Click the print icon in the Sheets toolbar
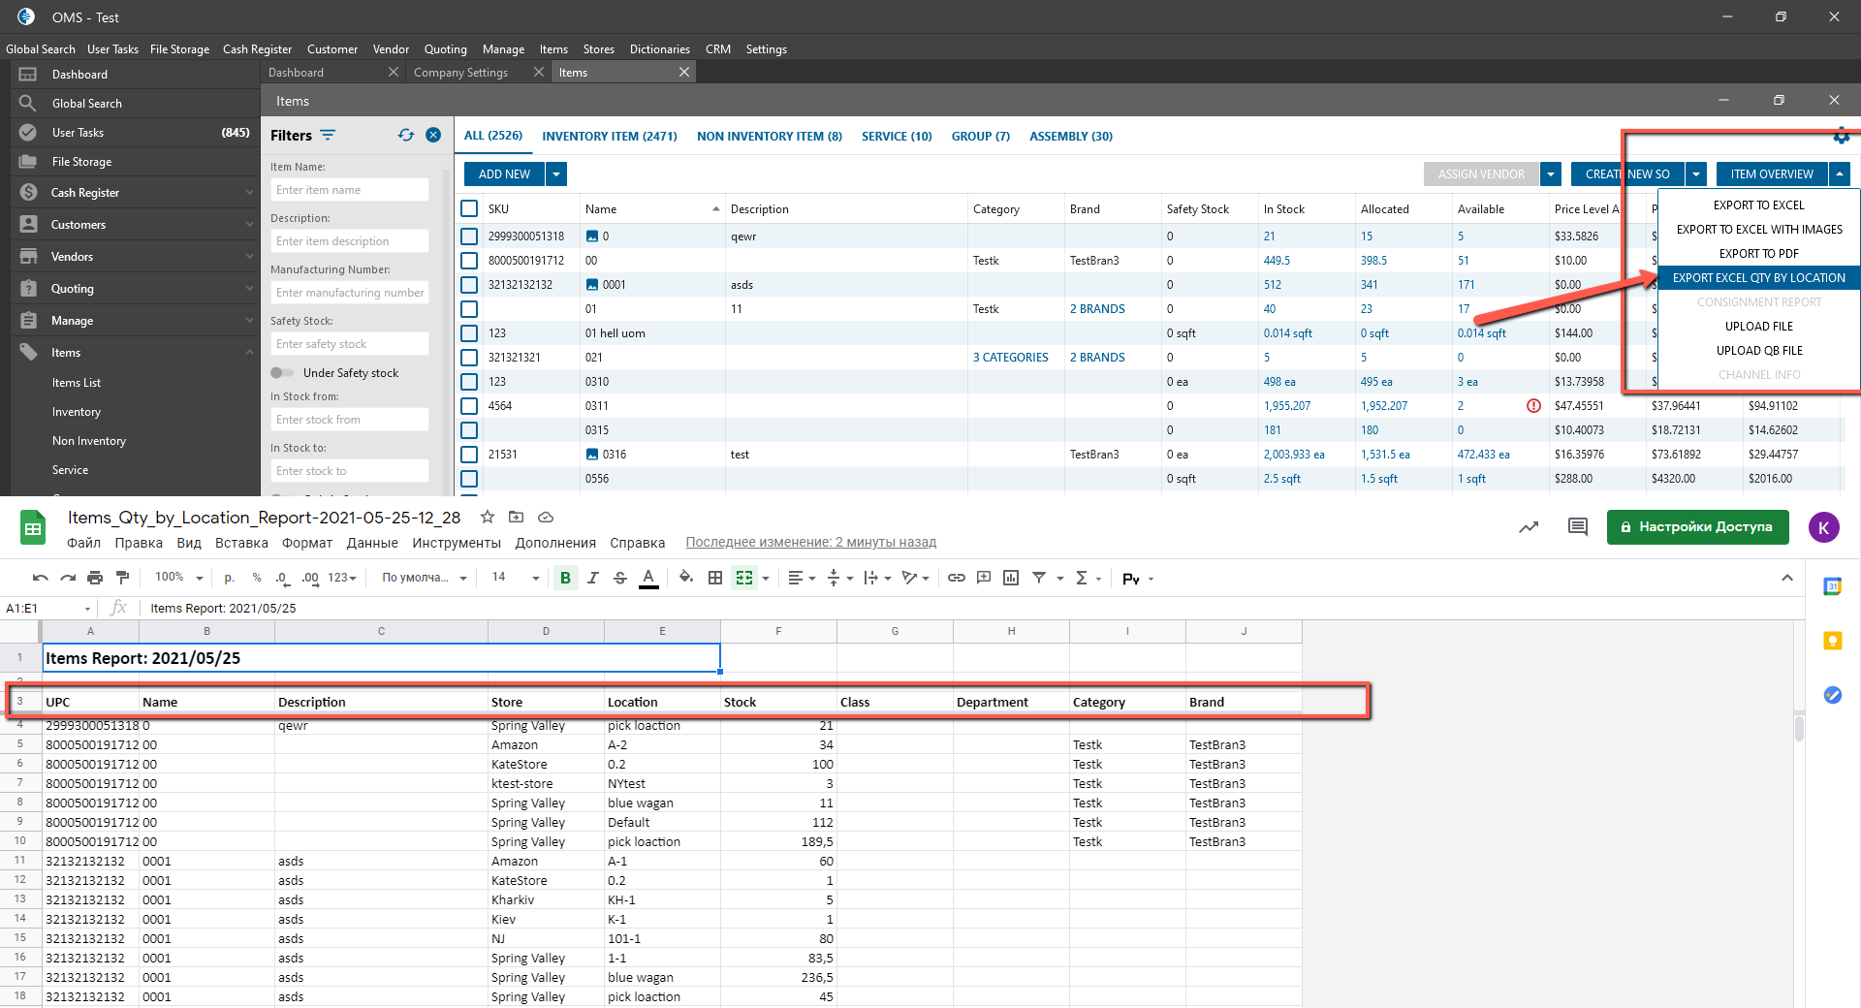The height and width of the screenshot is (1008, 1861). pyautogui.click(x=95, y=579)
